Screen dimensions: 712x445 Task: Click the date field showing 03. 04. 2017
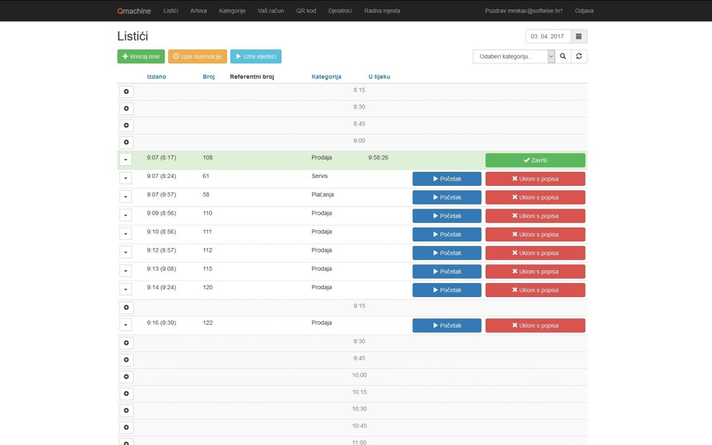548,36
